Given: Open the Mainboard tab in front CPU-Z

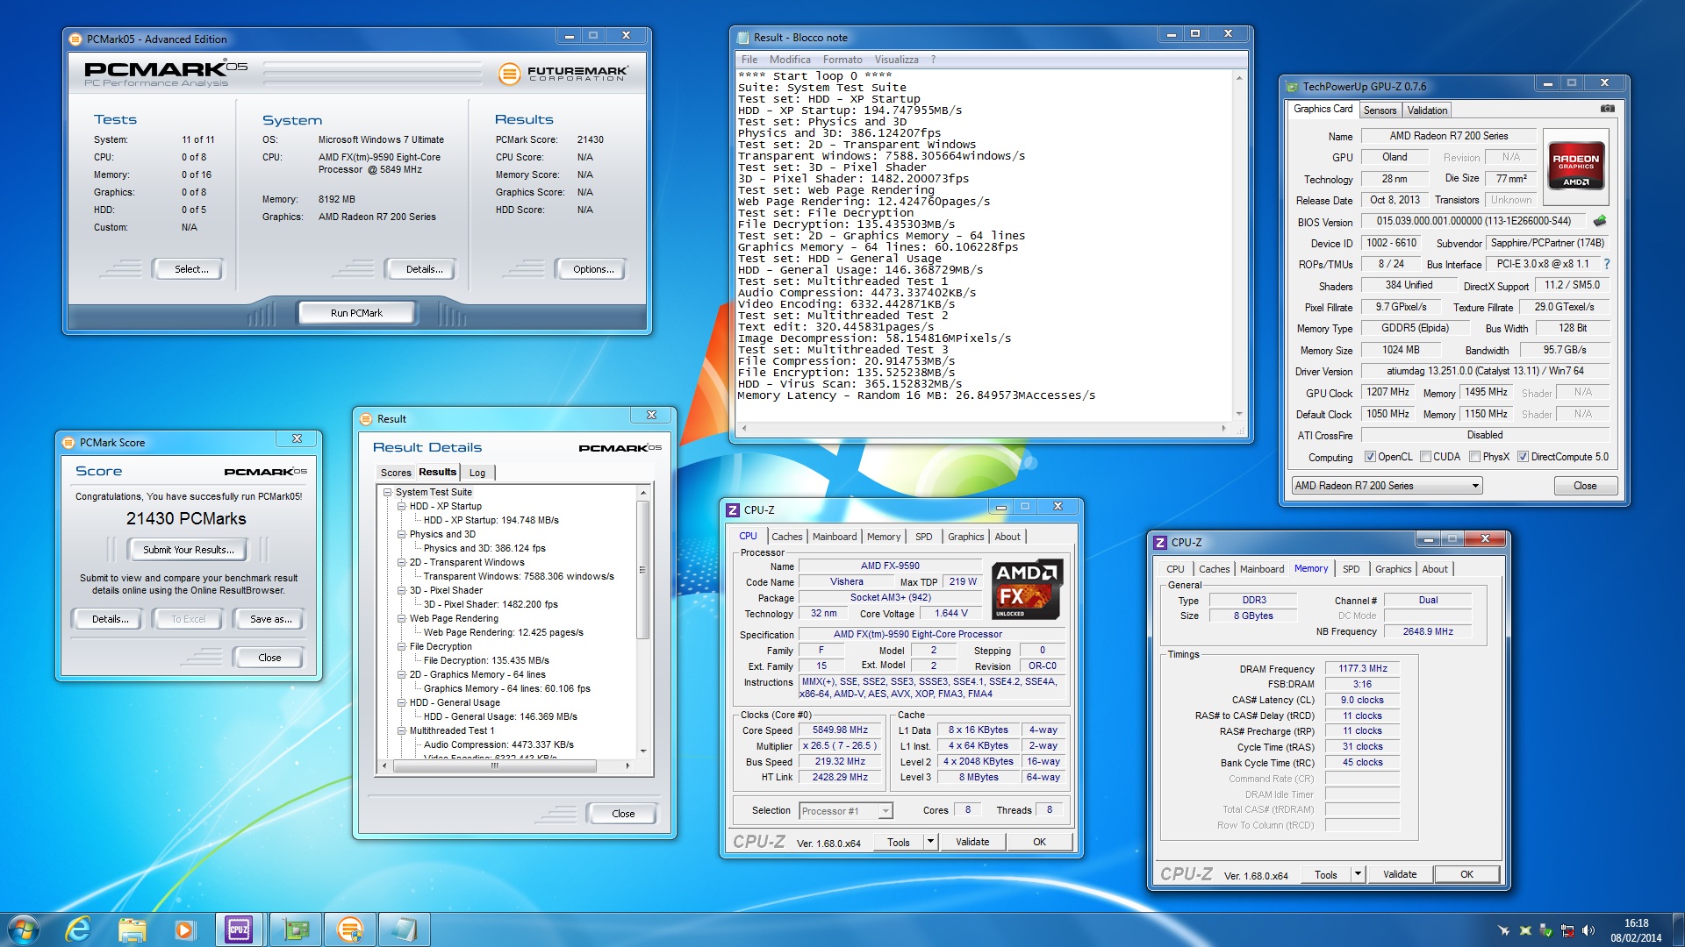Looking at the screenshot, I should [x=835, y=537].
